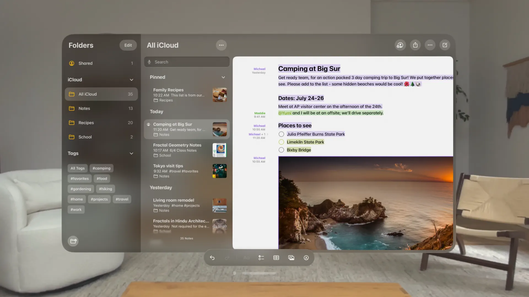Click the Undo arrow in the bottom toolbar
This screenshot has width=529, height=297.
pyautogui.click(x=212, y=258)
